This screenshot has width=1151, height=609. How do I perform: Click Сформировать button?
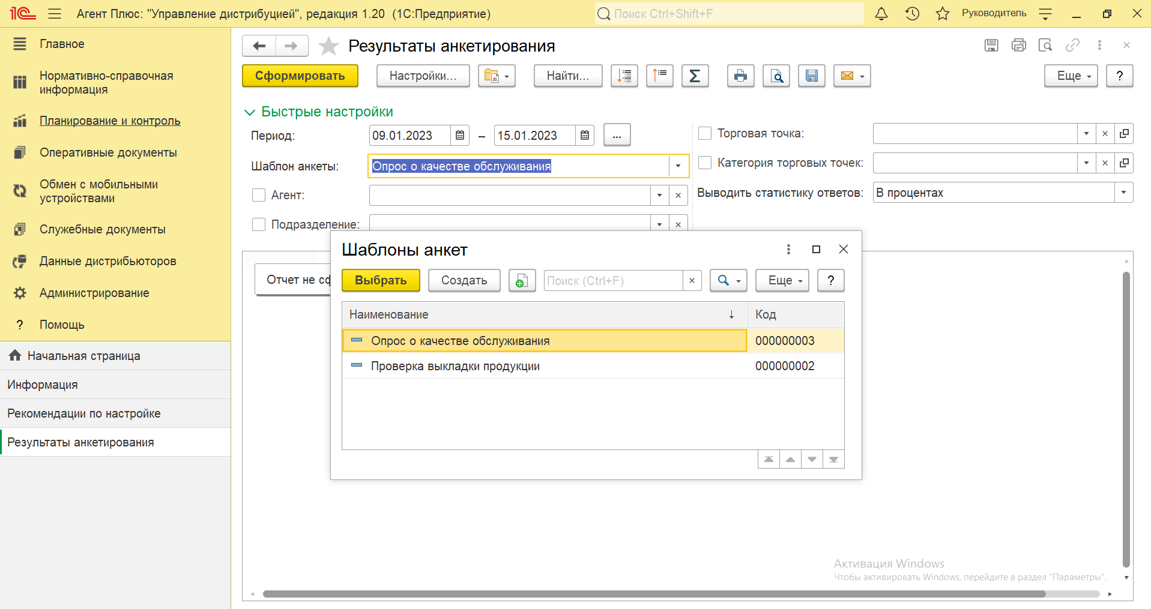[x=300, y=76]
